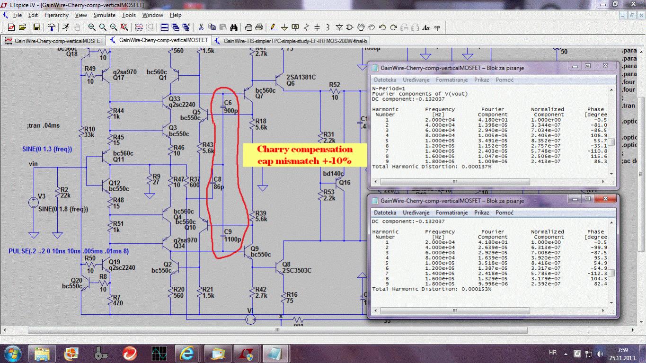The image size is (646, 363).
Task: Open Windows Explorer from the taskbar
Action: 42,353
